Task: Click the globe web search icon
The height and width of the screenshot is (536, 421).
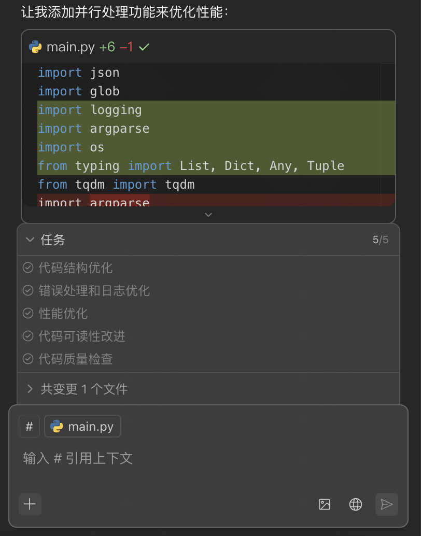Action: pyautogui.click(x=356, y=504)
